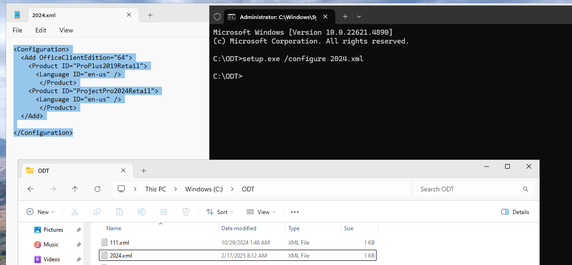The image size is (572, 265).
Task: Click the ProPlus2019Retail line in Notepad
Action: (88, 66)
